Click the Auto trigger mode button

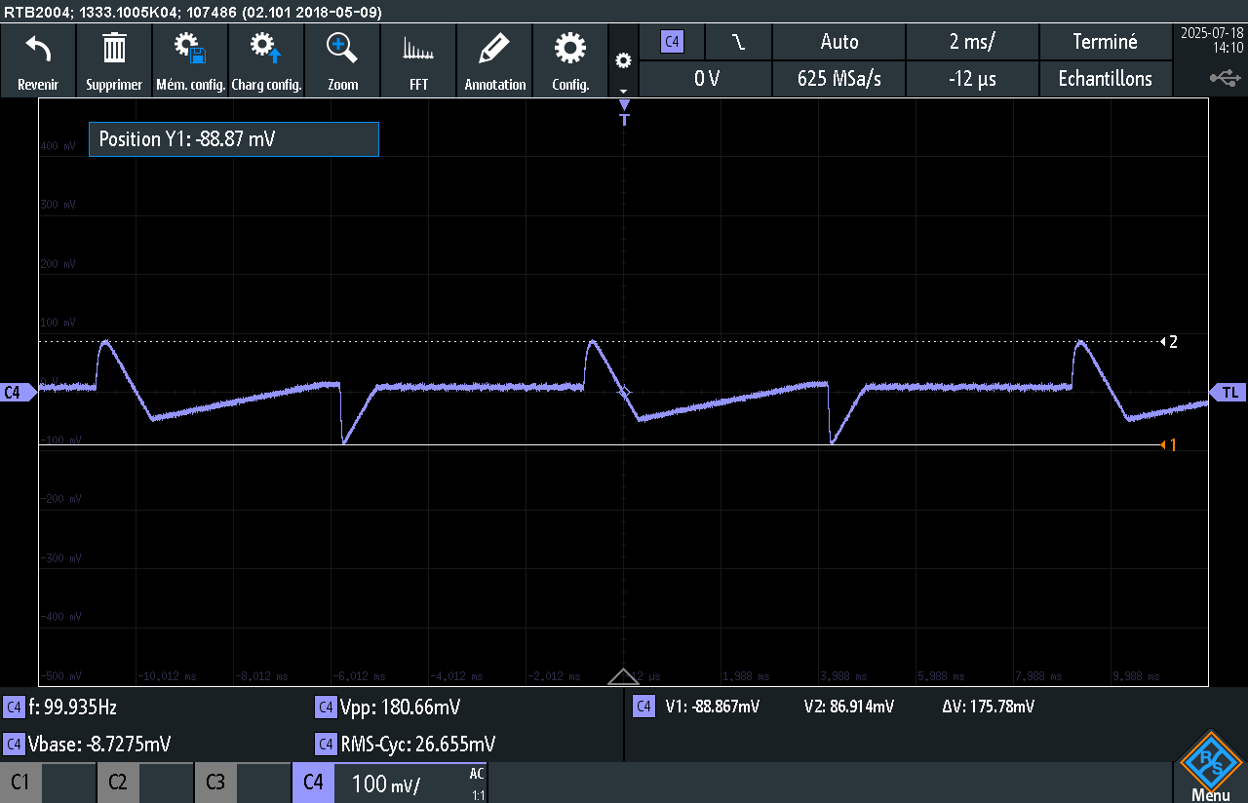pyautogui.click(x=838, y=42)
